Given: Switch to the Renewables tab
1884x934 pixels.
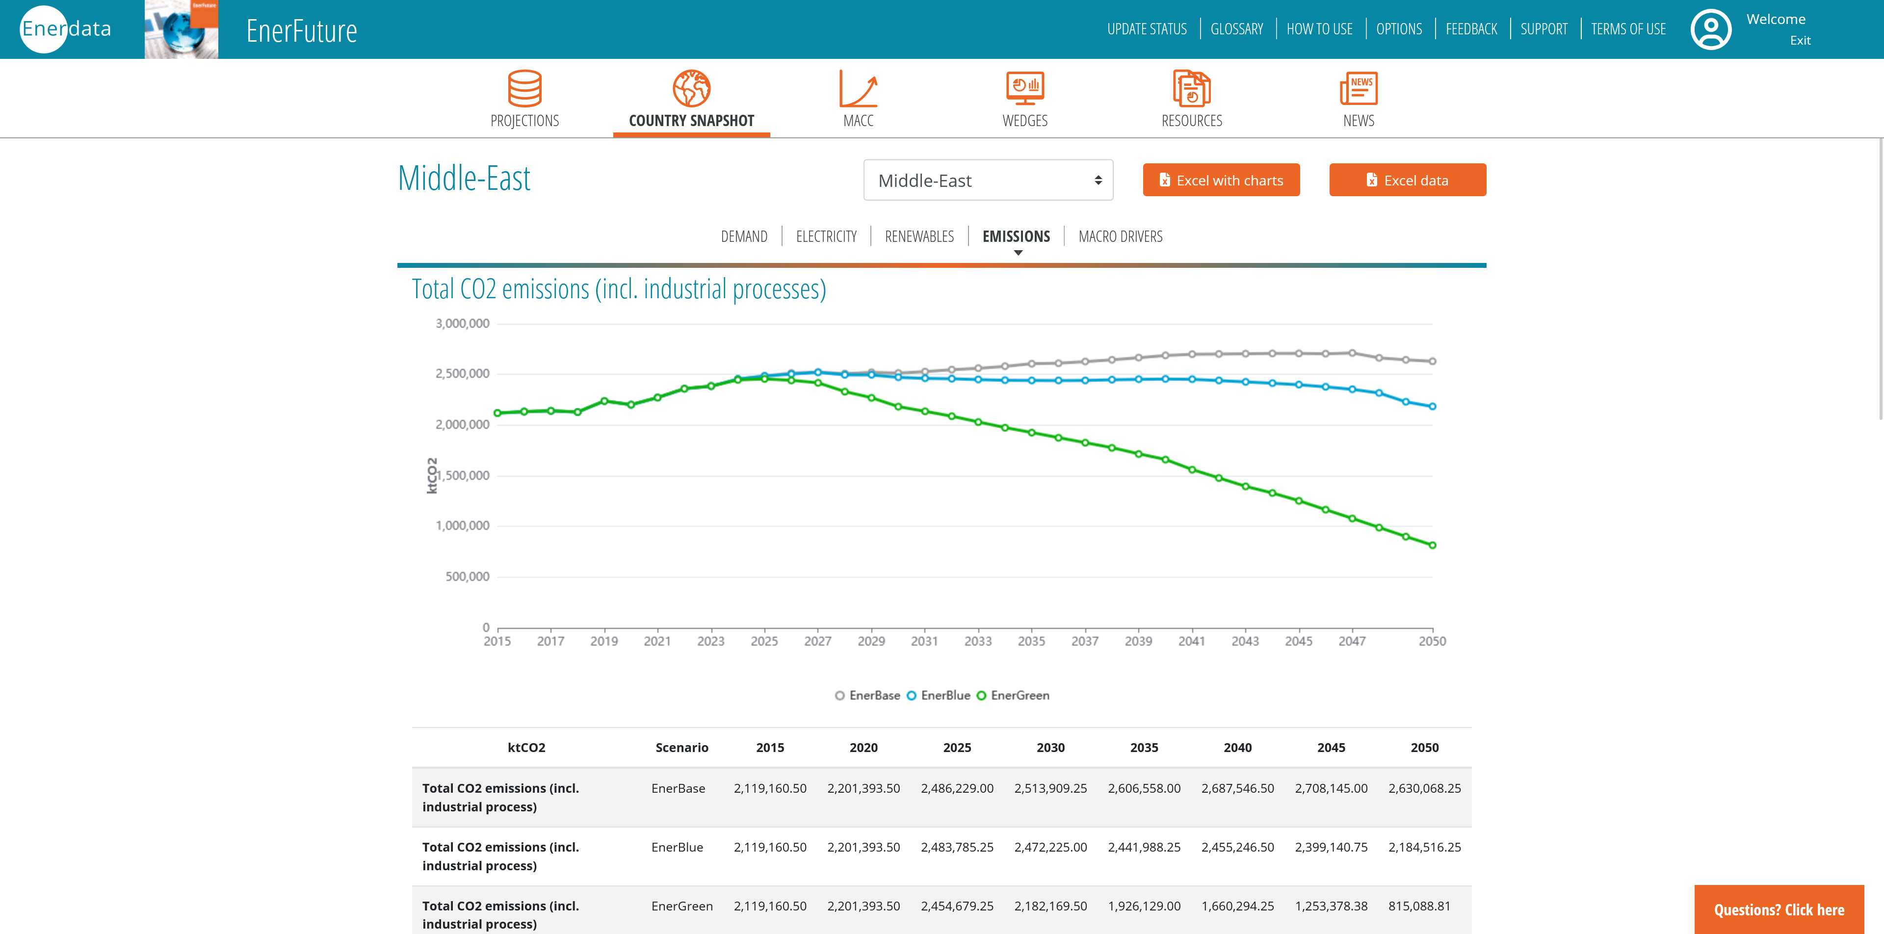Looking at the screenshot, I should (x=919, y=236).
